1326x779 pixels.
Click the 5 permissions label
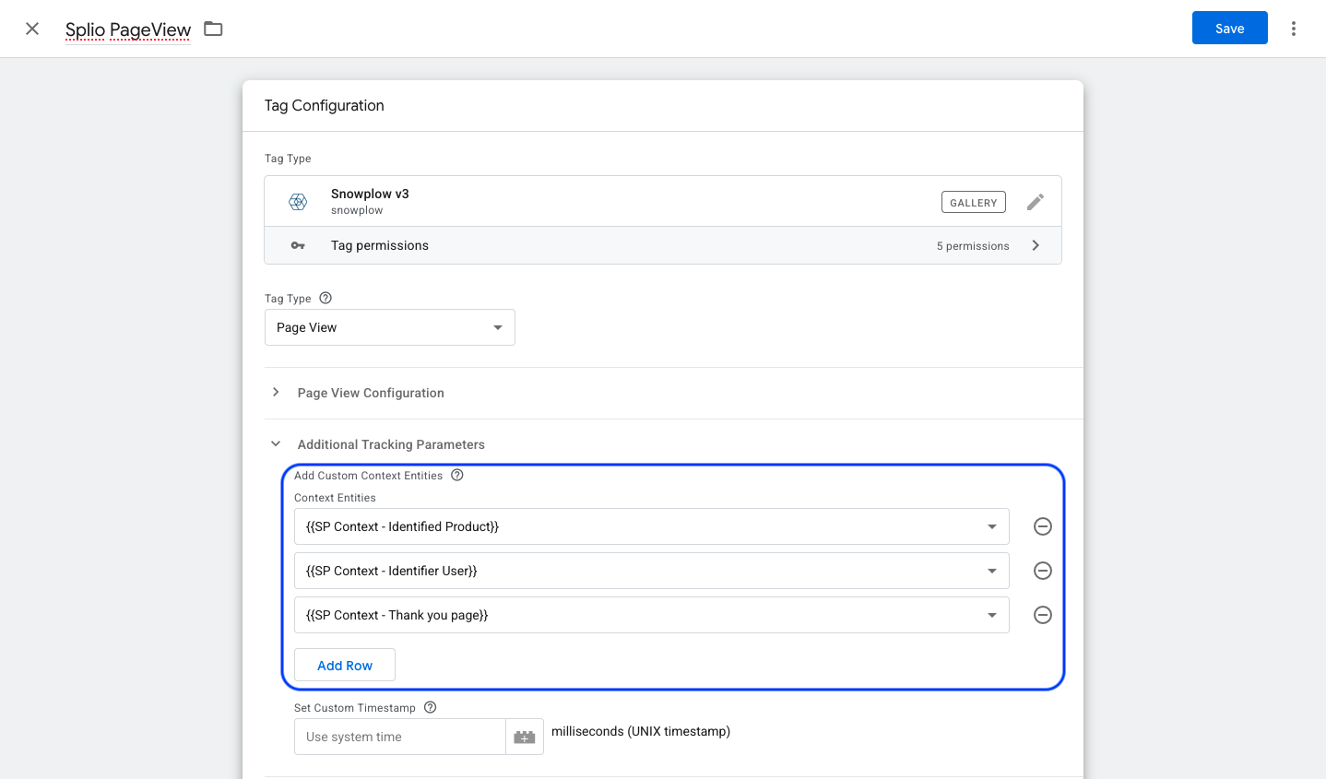(973, 246)
